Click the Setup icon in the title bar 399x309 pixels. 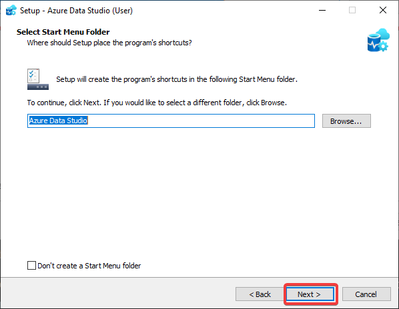pyautogui.click(x=11, y=11)
